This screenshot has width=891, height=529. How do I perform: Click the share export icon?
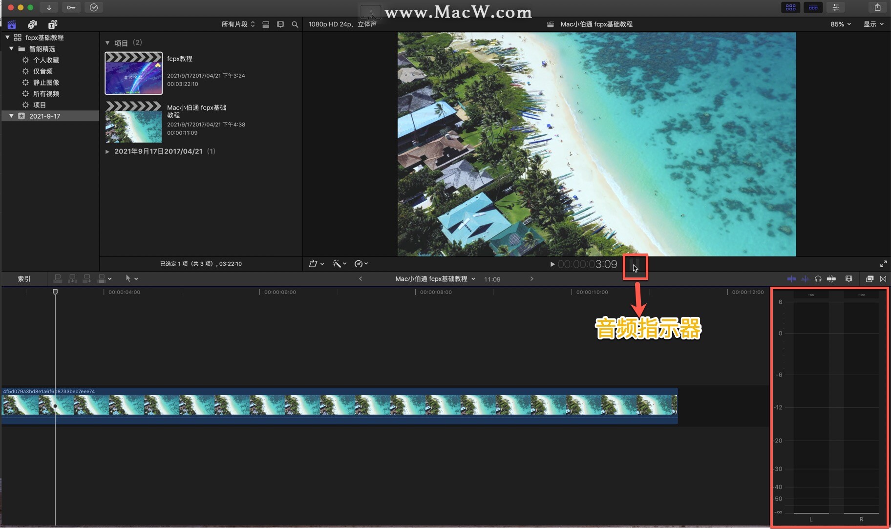877,7
